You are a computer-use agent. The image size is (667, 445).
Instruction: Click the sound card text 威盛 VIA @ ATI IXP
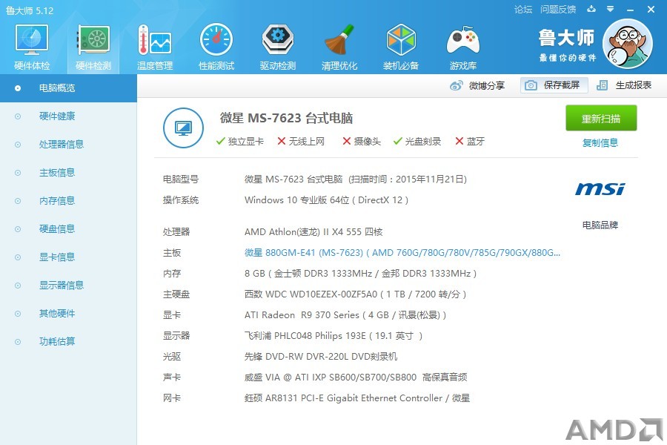[356, 378]
